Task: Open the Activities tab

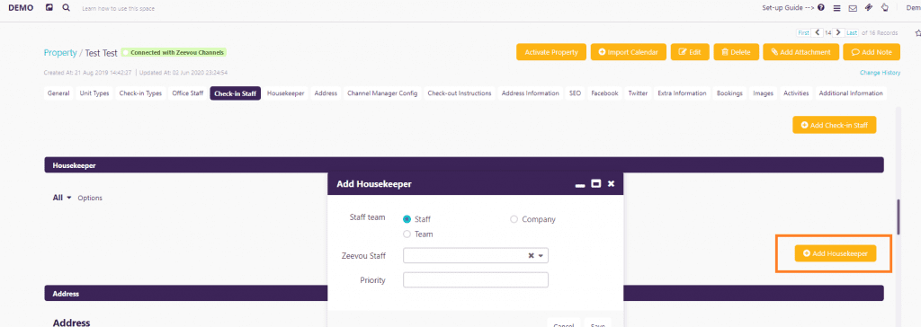Action: click(x=796, y=93)
